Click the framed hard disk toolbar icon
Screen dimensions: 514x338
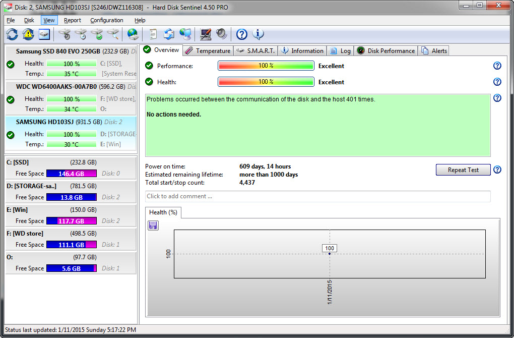[44, 34]
